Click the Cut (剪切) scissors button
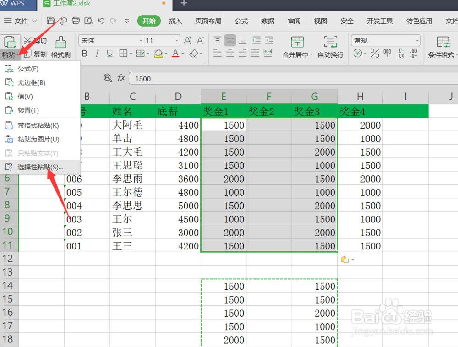 [35, 41]
